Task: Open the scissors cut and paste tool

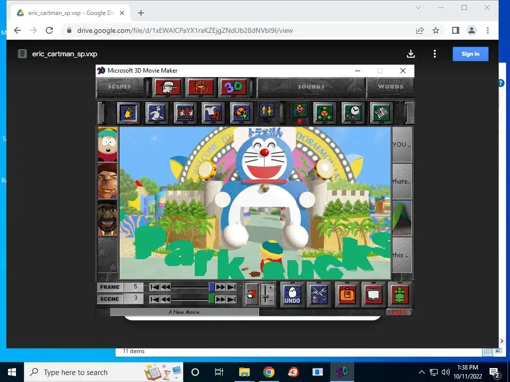Action: click(318, 294)
